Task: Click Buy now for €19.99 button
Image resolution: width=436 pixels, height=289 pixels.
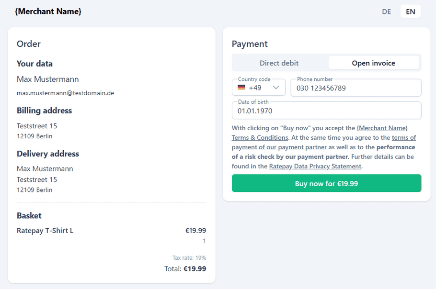Action: 326,183
